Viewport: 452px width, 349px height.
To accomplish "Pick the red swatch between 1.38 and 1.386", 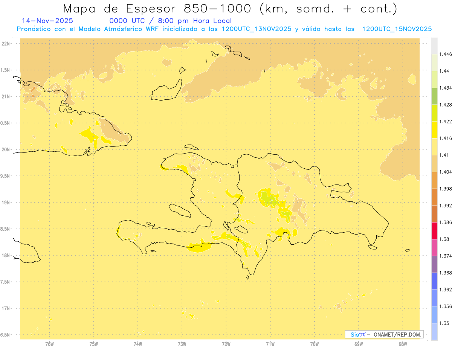I will [434, 231].
